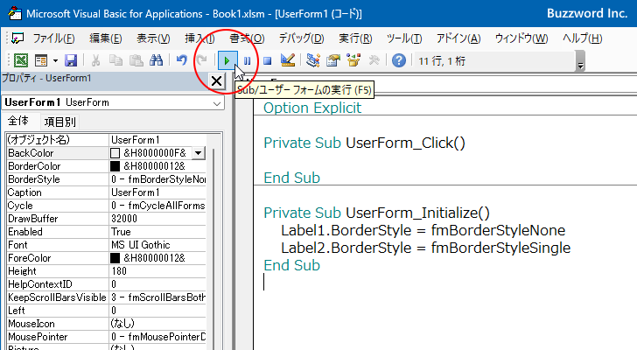Open the UserForm1 object selector dropdown
This screenshot has height=350, width=637.
(217, 103)
